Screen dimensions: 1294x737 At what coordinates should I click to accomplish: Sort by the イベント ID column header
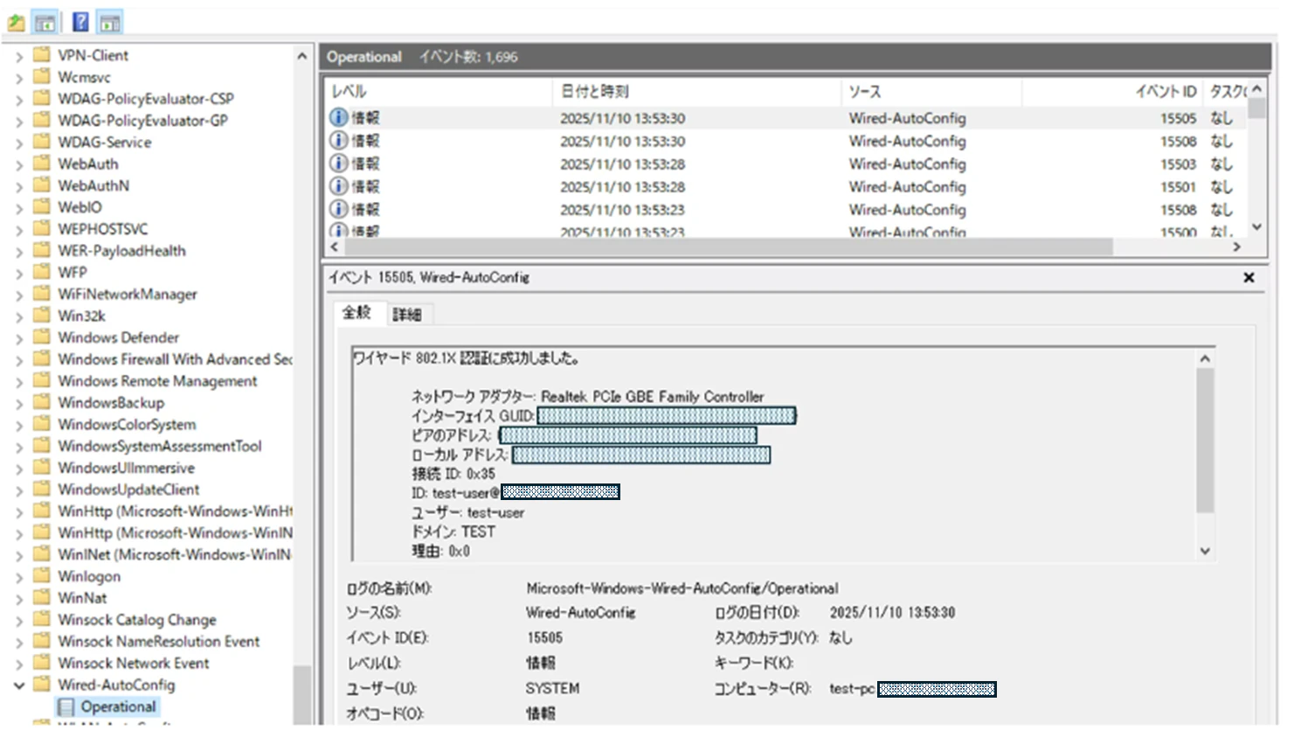1111,91
